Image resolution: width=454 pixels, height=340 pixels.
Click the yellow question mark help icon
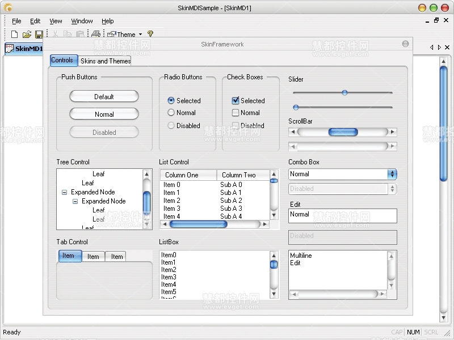150,34
